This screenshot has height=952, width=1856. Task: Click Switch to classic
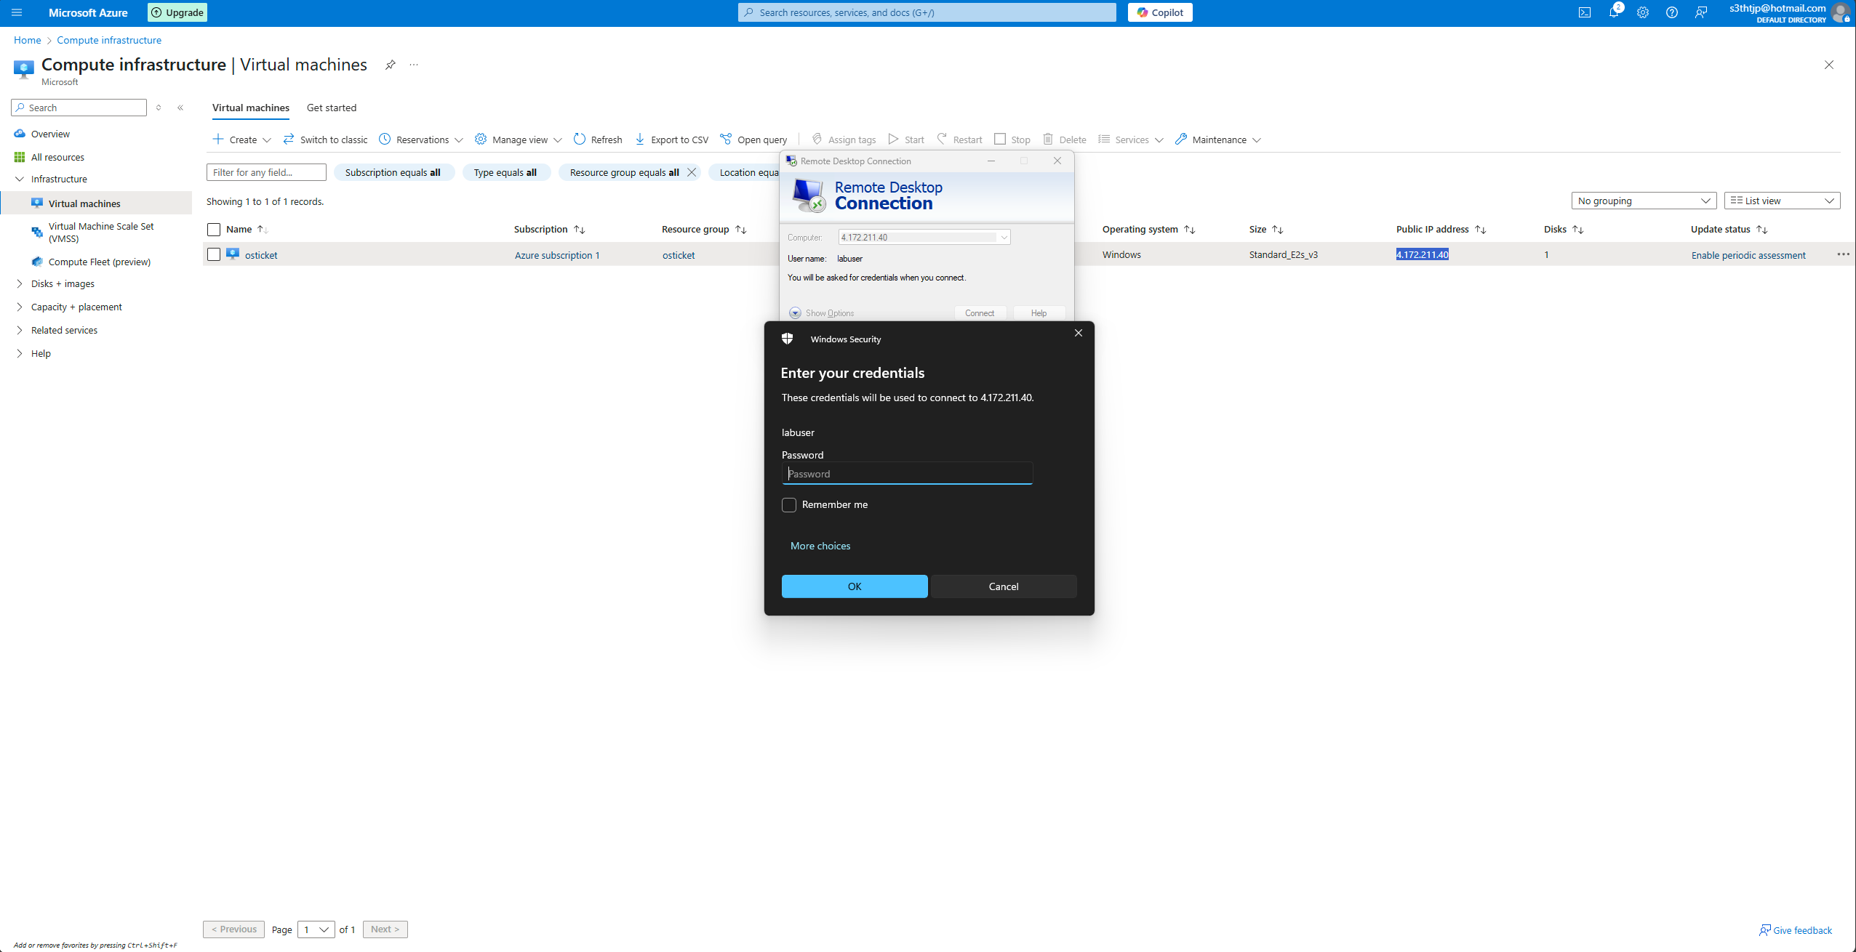325,140
